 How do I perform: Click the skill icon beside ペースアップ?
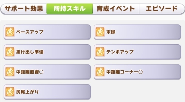point(10,32)
